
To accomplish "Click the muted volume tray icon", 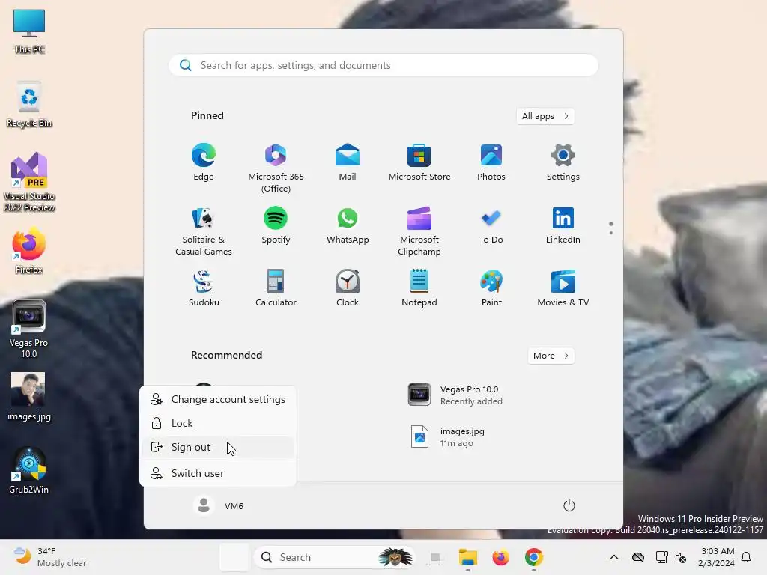I will [681, 557].
